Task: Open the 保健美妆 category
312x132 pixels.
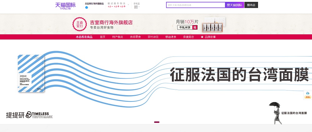Action: coord(188,37)
